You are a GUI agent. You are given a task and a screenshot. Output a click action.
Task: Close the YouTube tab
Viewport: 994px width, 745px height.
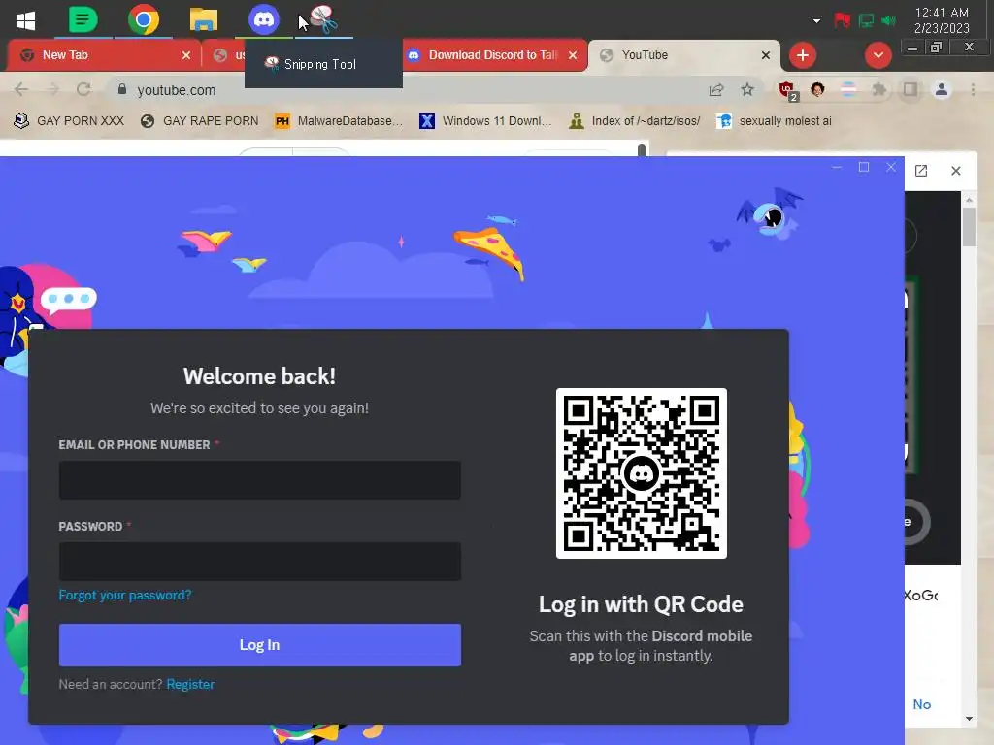pos(766,55)
